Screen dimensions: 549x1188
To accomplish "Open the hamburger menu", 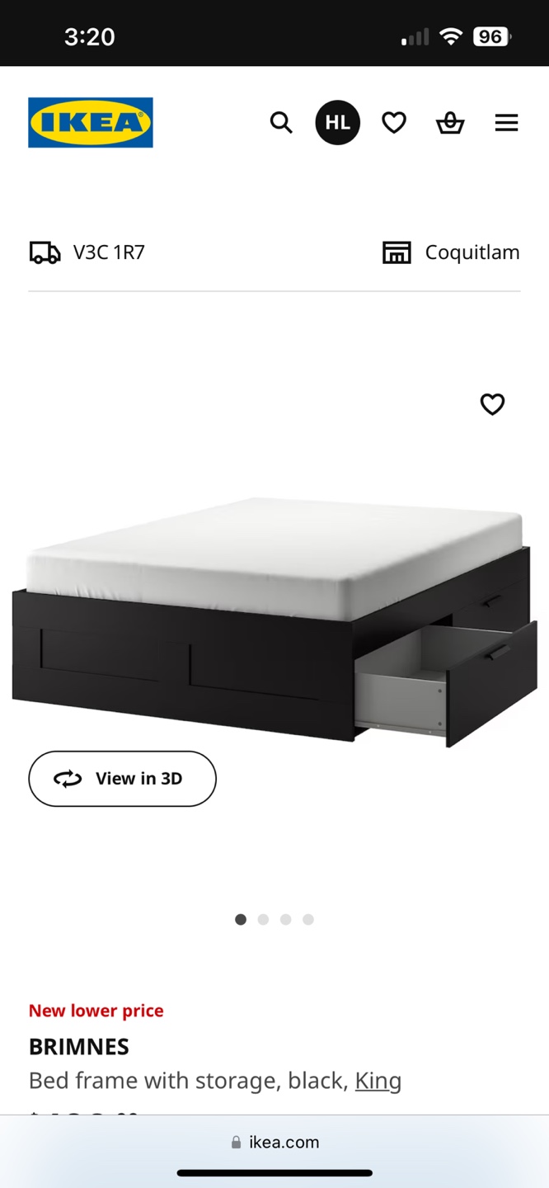I will click(506, 123).
